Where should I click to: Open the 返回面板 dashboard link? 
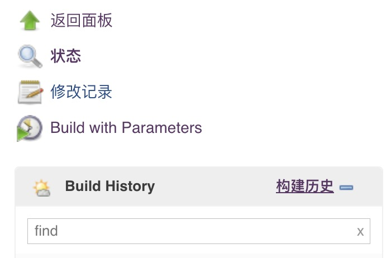[82, 21]
